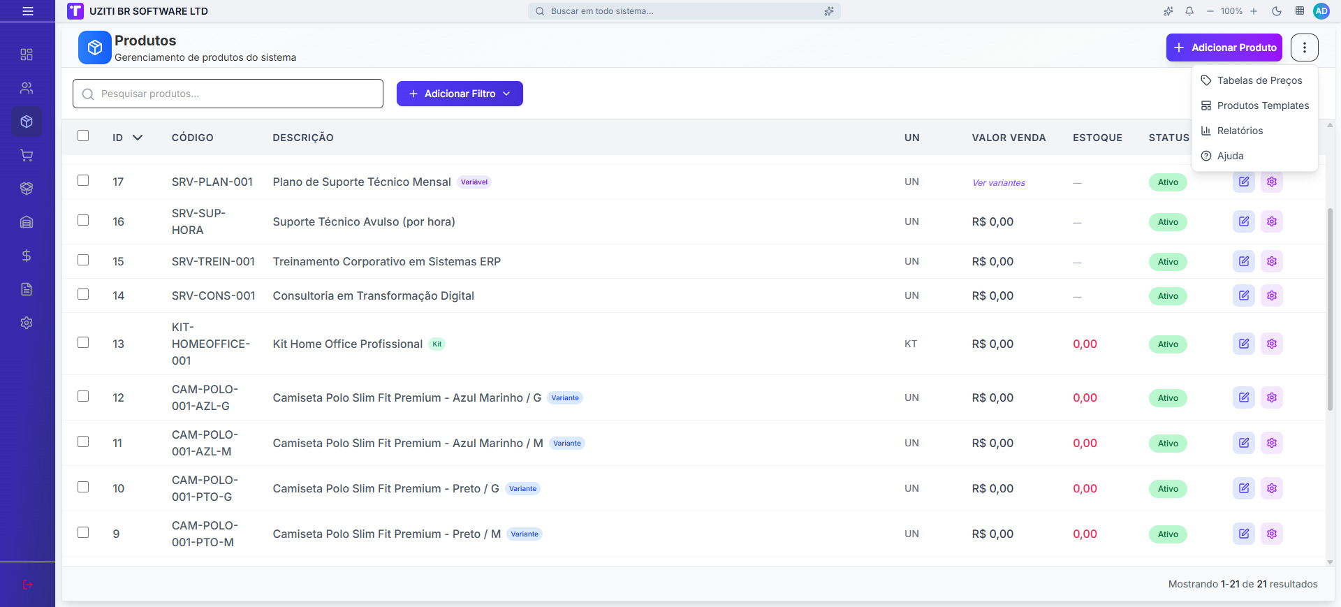Viewport: 1341px width, 607px height.
Task: Open settings gear for product ID 16
Action: tap(1272, 221)
